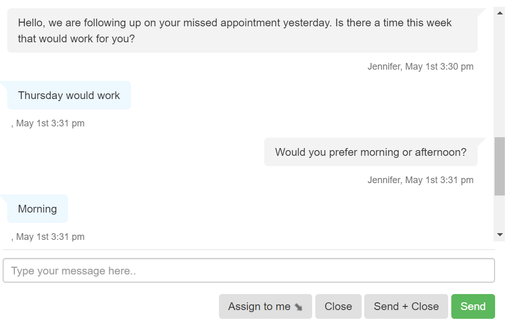The height and width of the screenshot is (325, 509).
Task: Click the arrow icon on Assign to me
Action: pyautogui.click(x=299, y=307)
